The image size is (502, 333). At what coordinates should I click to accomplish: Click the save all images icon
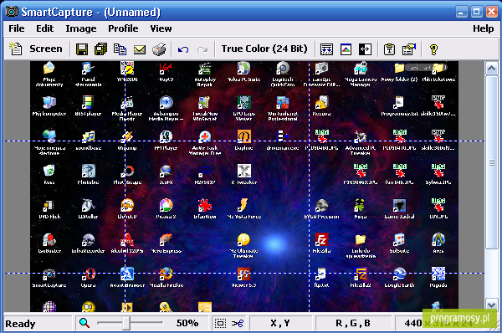(101, 49)
